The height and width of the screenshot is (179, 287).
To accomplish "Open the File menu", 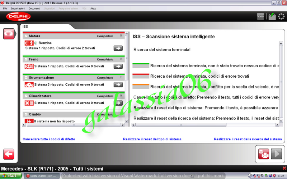I will pos(5,9).
